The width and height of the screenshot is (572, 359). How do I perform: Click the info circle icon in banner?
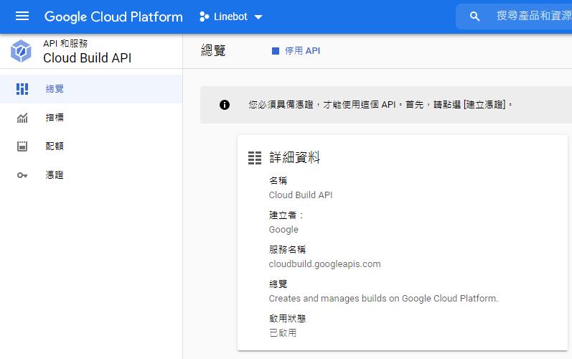(225, 105)
